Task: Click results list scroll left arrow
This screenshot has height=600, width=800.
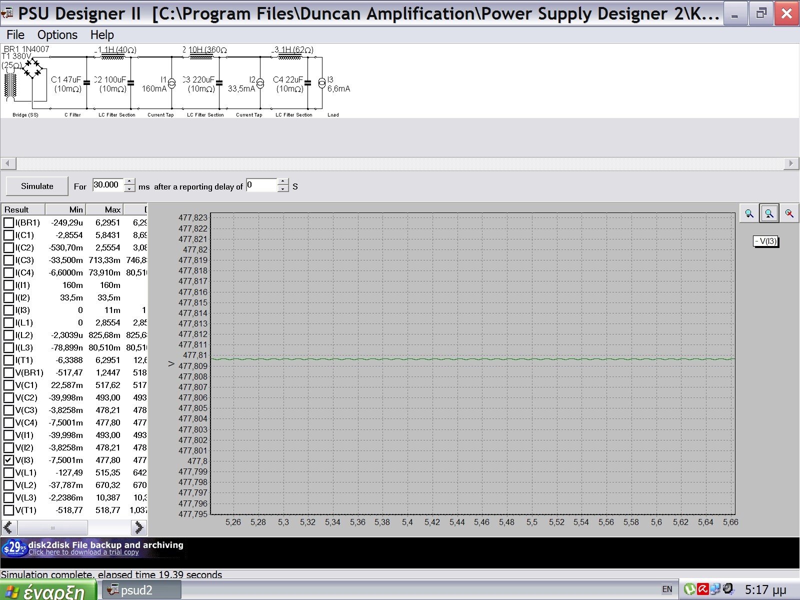Action: tap(8, 527)
